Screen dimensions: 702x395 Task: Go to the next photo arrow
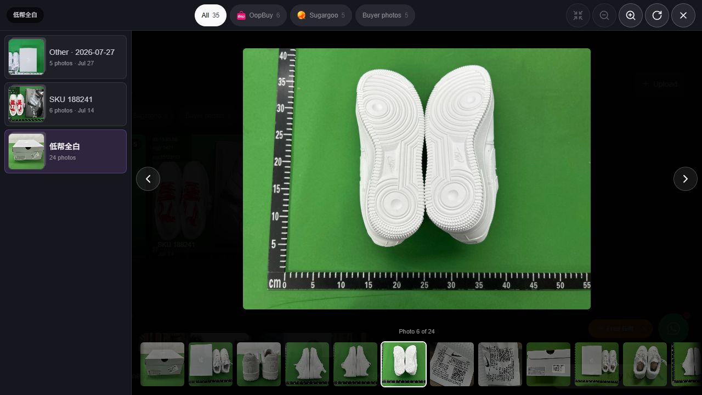click(x=686, y=179)
